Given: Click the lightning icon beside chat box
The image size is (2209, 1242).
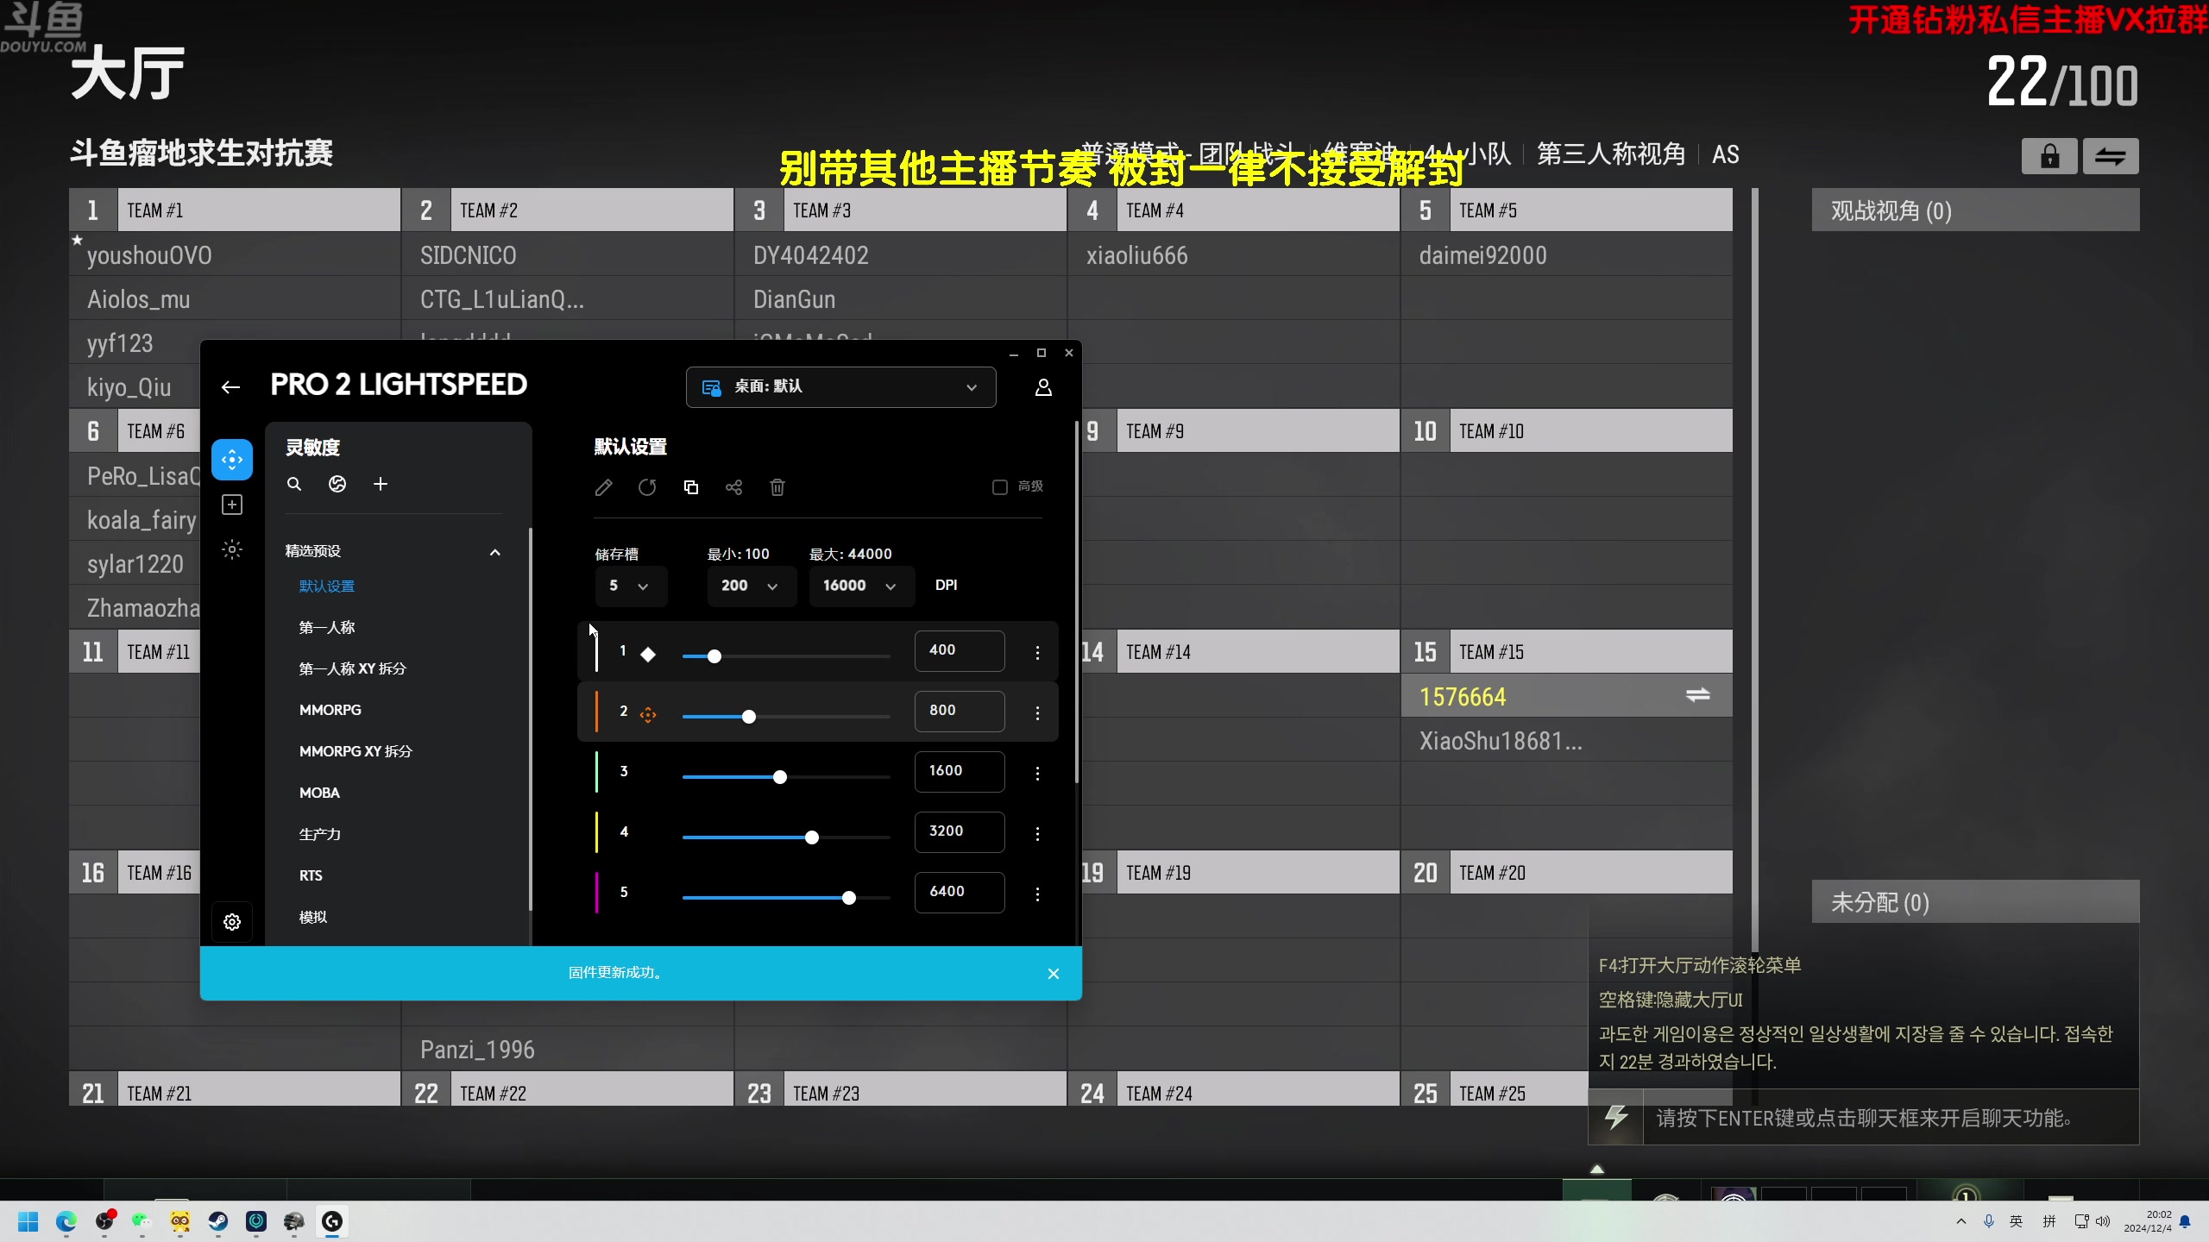Looking at the screenshot, I should point(1616,1117).
